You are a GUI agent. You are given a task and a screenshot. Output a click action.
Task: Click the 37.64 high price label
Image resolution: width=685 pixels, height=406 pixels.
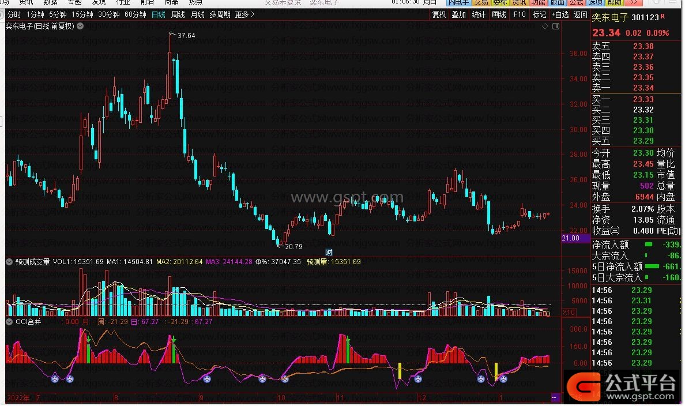click(x=186, y=35)
